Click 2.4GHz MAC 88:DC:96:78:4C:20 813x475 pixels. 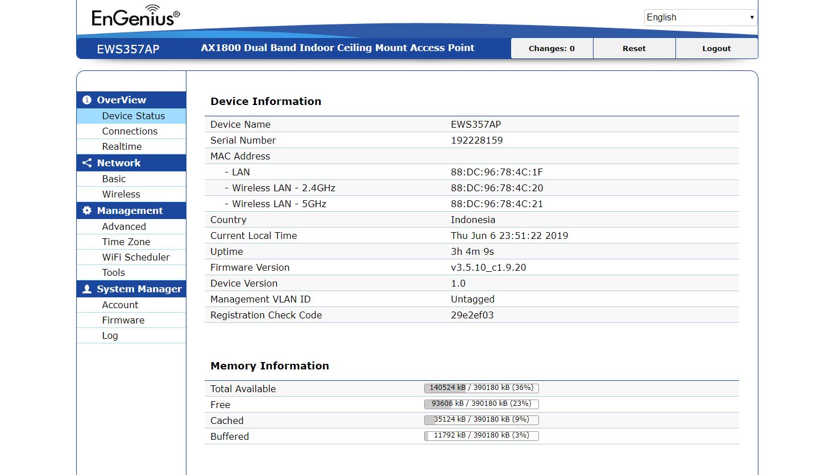(x=497, y=188)
